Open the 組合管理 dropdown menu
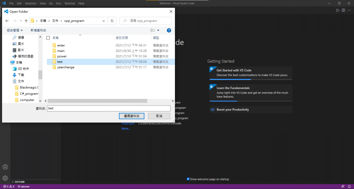The height and width of the screenshot is (189, 354). (x=15, y=30)
